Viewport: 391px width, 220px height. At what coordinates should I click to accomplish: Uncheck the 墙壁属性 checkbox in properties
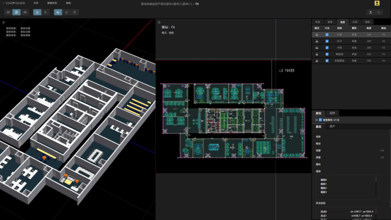(320, 120)
